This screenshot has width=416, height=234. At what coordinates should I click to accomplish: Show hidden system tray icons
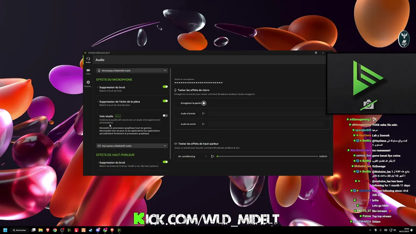click(370, 230)
